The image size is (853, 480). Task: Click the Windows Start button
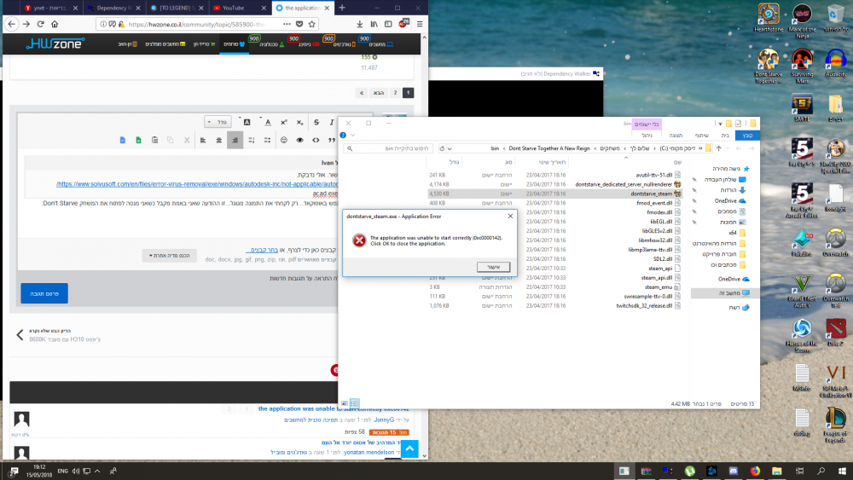coord(842,471)
